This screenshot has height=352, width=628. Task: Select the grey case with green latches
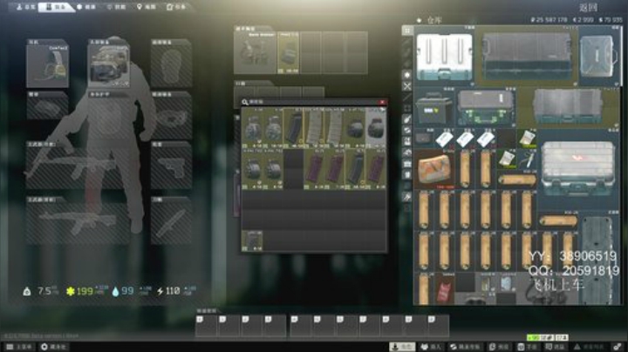(x=486, y=108)
